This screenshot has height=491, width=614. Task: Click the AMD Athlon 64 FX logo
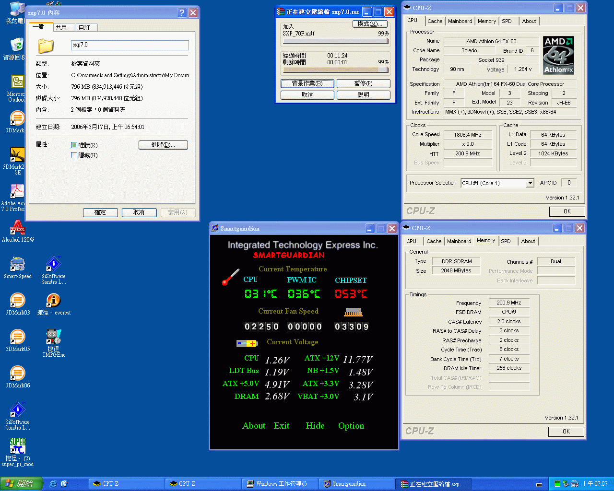click(x=558, y=55)
